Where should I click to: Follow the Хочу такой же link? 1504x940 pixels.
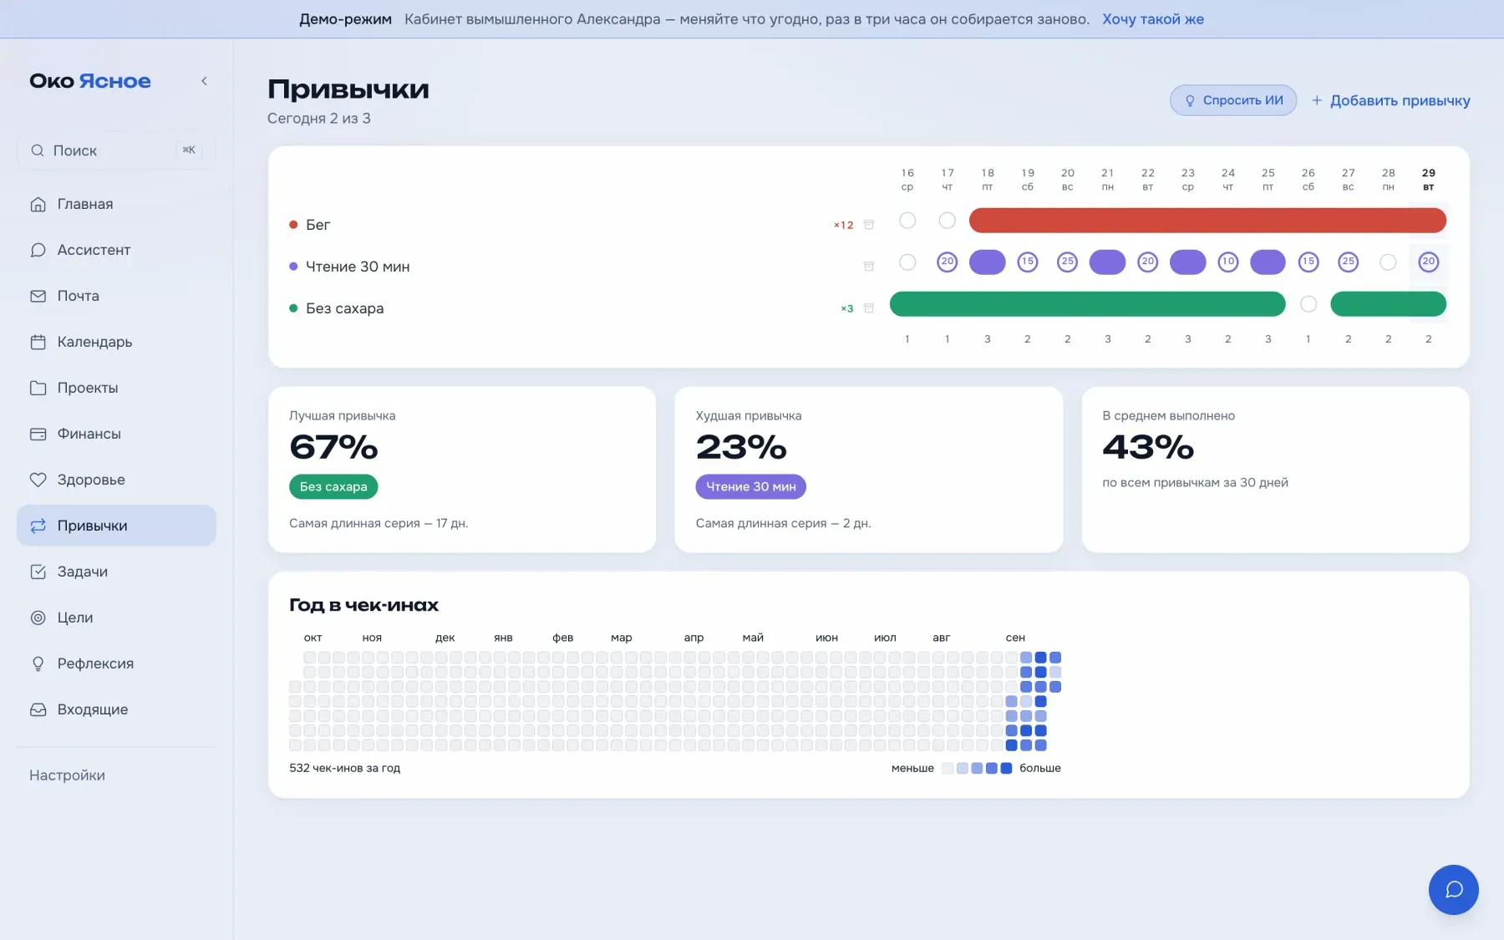pos(1152,19)
